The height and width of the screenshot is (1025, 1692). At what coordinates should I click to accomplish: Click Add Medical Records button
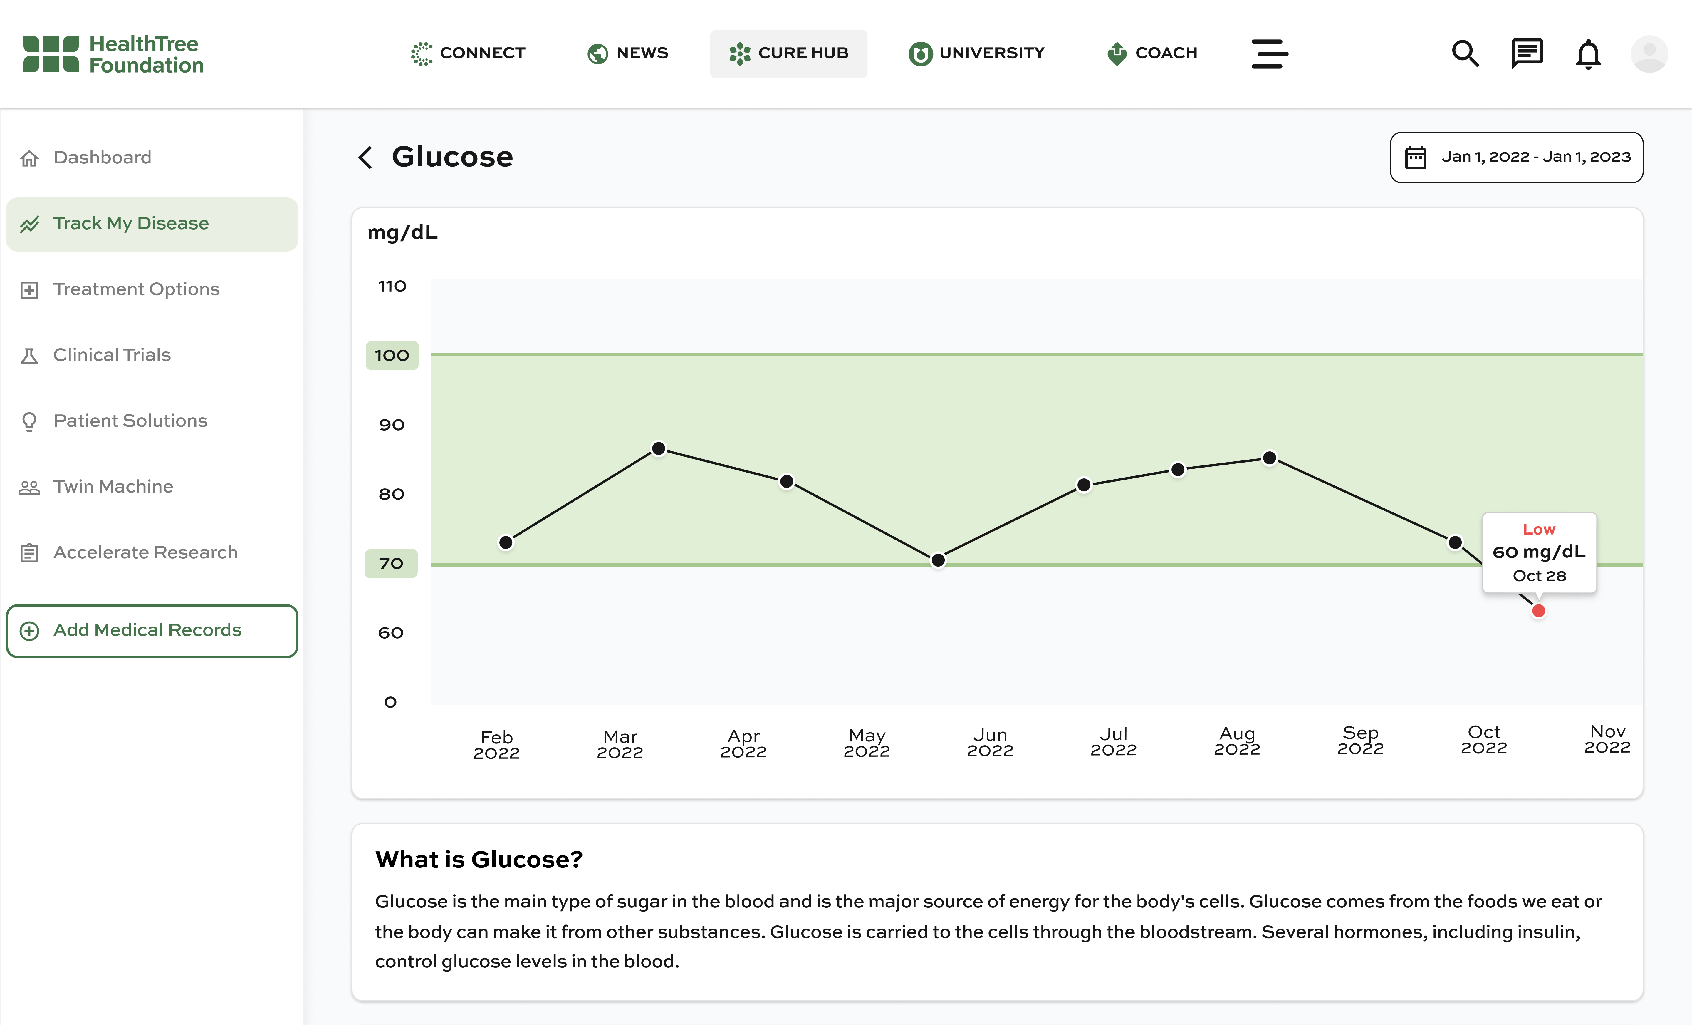click(x=152, y=631)
